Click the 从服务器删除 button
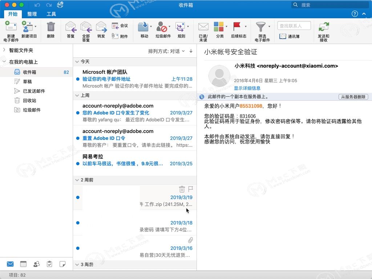This screenshot has width=372, height=279. (x=353, y=97)
